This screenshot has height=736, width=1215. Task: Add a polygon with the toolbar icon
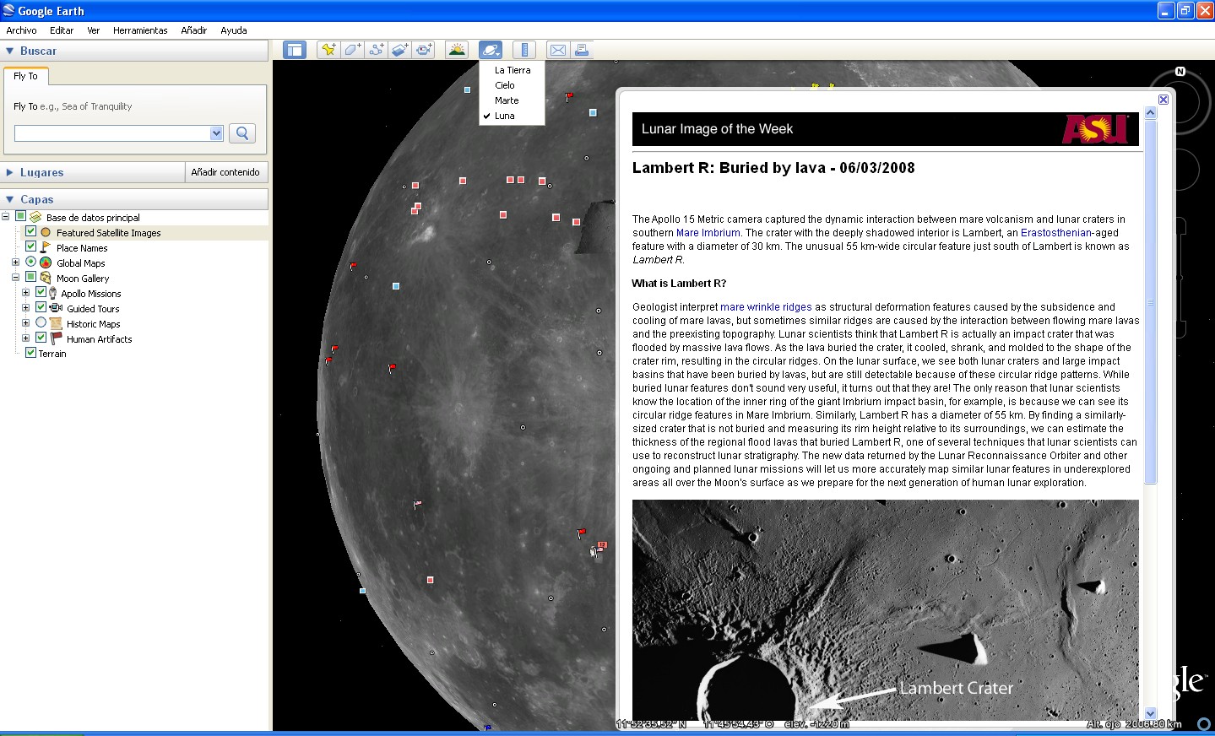pos(352,50)
